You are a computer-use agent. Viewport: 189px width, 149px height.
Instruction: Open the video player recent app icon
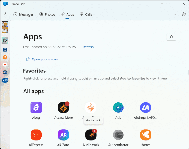coord(5,41)
